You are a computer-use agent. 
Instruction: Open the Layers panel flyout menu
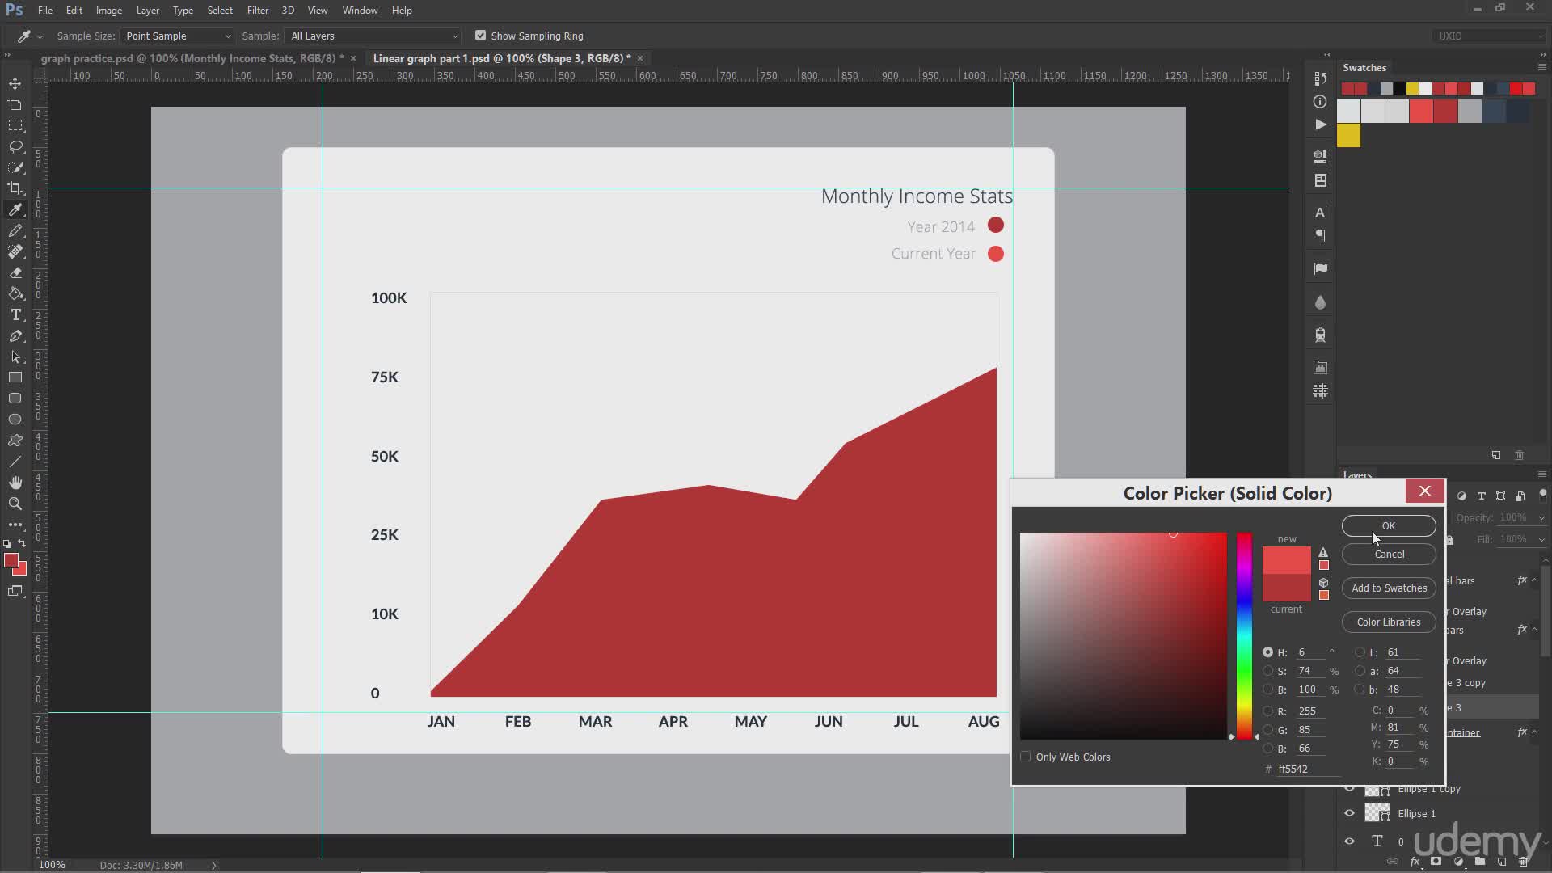[1541, 474]
